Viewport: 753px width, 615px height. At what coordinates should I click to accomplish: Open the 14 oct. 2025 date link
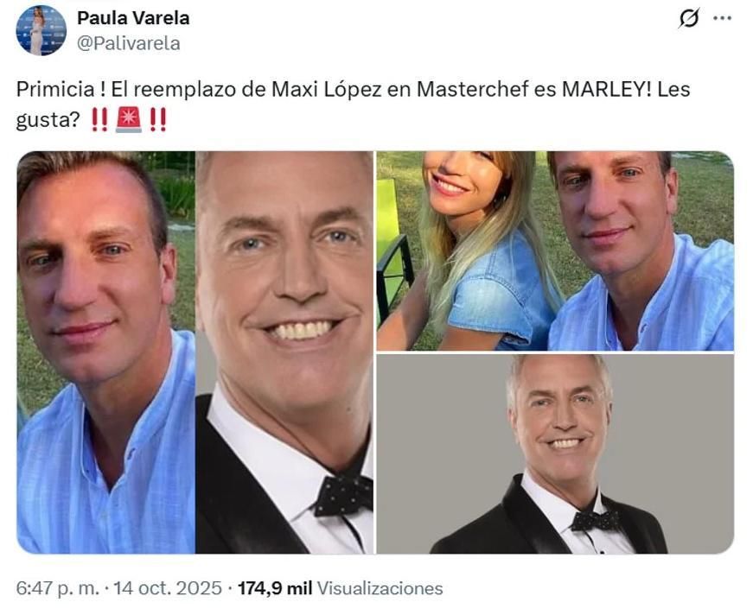168,588
